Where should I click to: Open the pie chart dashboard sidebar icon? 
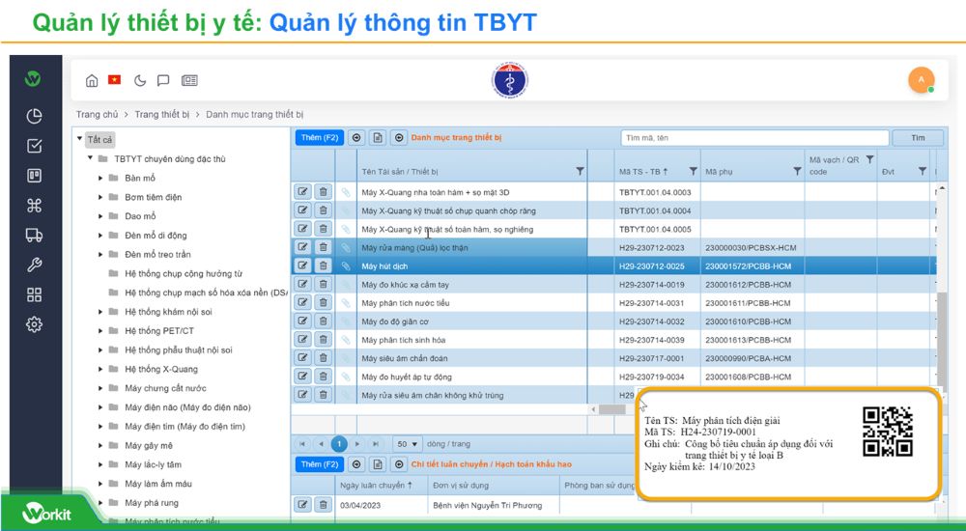coord(35,117)
